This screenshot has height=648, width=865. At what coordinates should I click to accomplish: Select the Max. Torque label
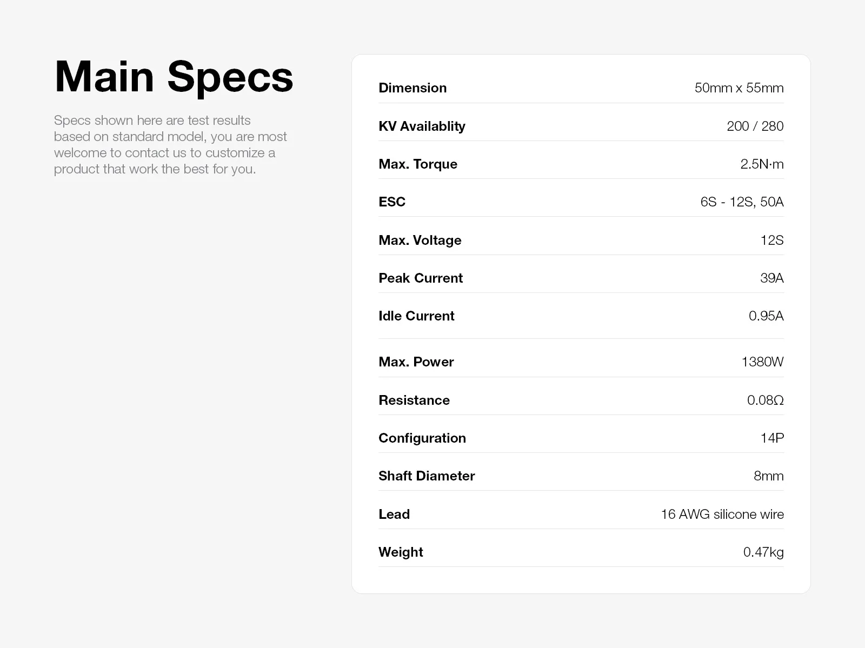tap(418, 164)
